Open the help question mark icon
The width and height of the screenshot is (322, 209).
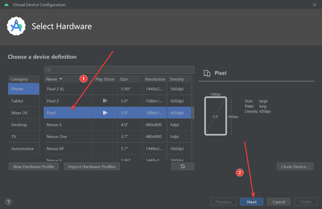click(9, 202)
